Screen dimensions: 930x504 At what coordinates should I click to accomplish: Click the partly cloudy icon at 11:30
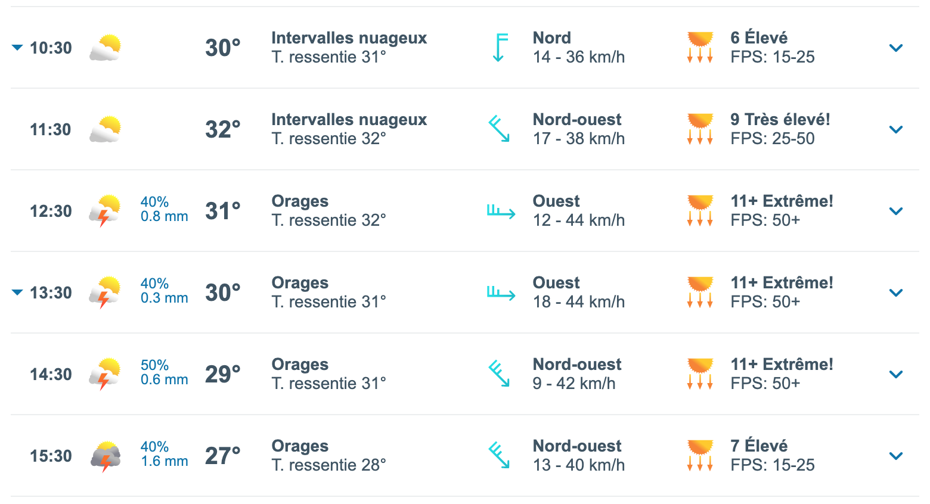106,129
